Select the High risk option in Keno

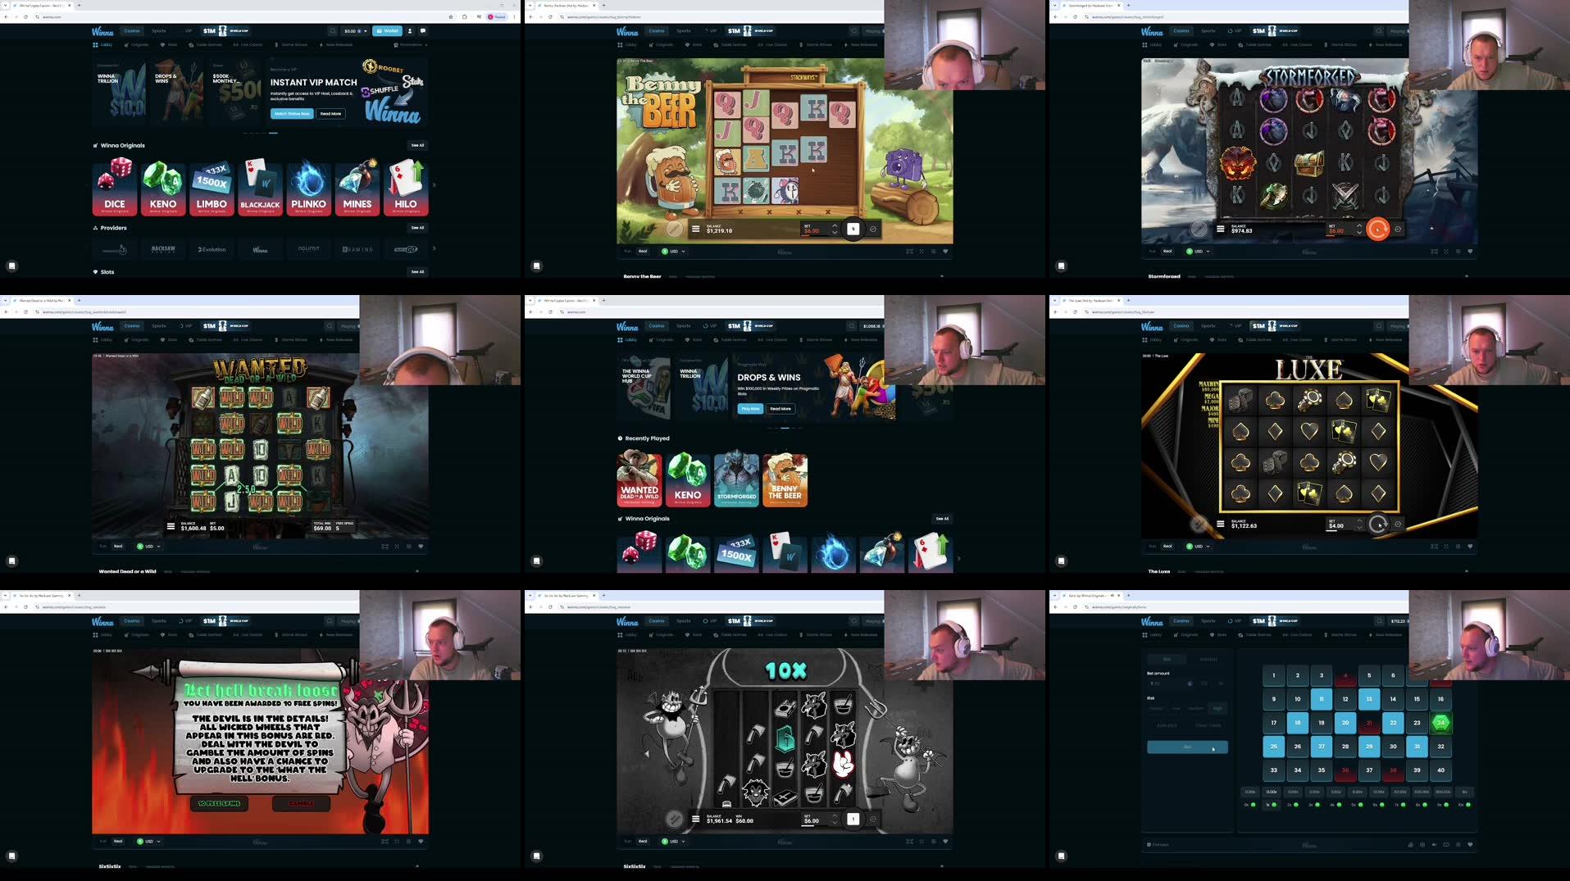[x=1217, y=708]
